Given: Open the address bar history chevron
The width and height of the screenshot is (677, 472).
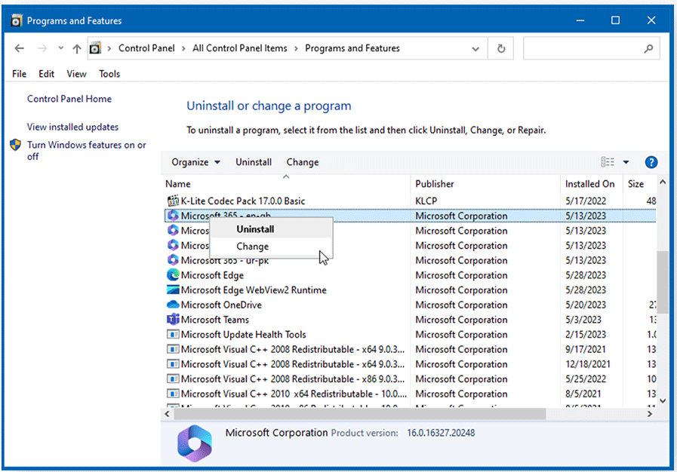Looking at the screenshot, I should [x=475, y=48].
